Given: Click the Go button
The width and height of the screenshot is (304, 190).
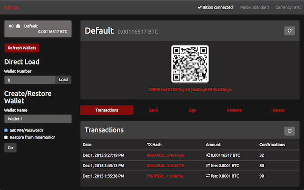Looking at the screenshot, I should [x=10, y=148].
